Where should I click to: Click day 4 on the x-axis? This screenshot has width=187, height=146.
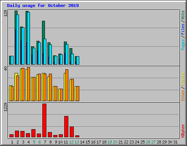coord(28,142)
